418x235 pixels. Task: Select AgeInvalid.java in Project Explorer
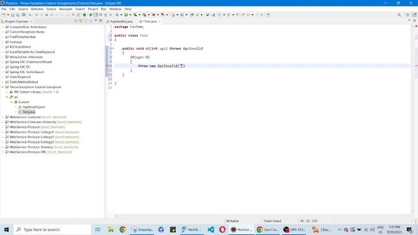click(33, 107)
